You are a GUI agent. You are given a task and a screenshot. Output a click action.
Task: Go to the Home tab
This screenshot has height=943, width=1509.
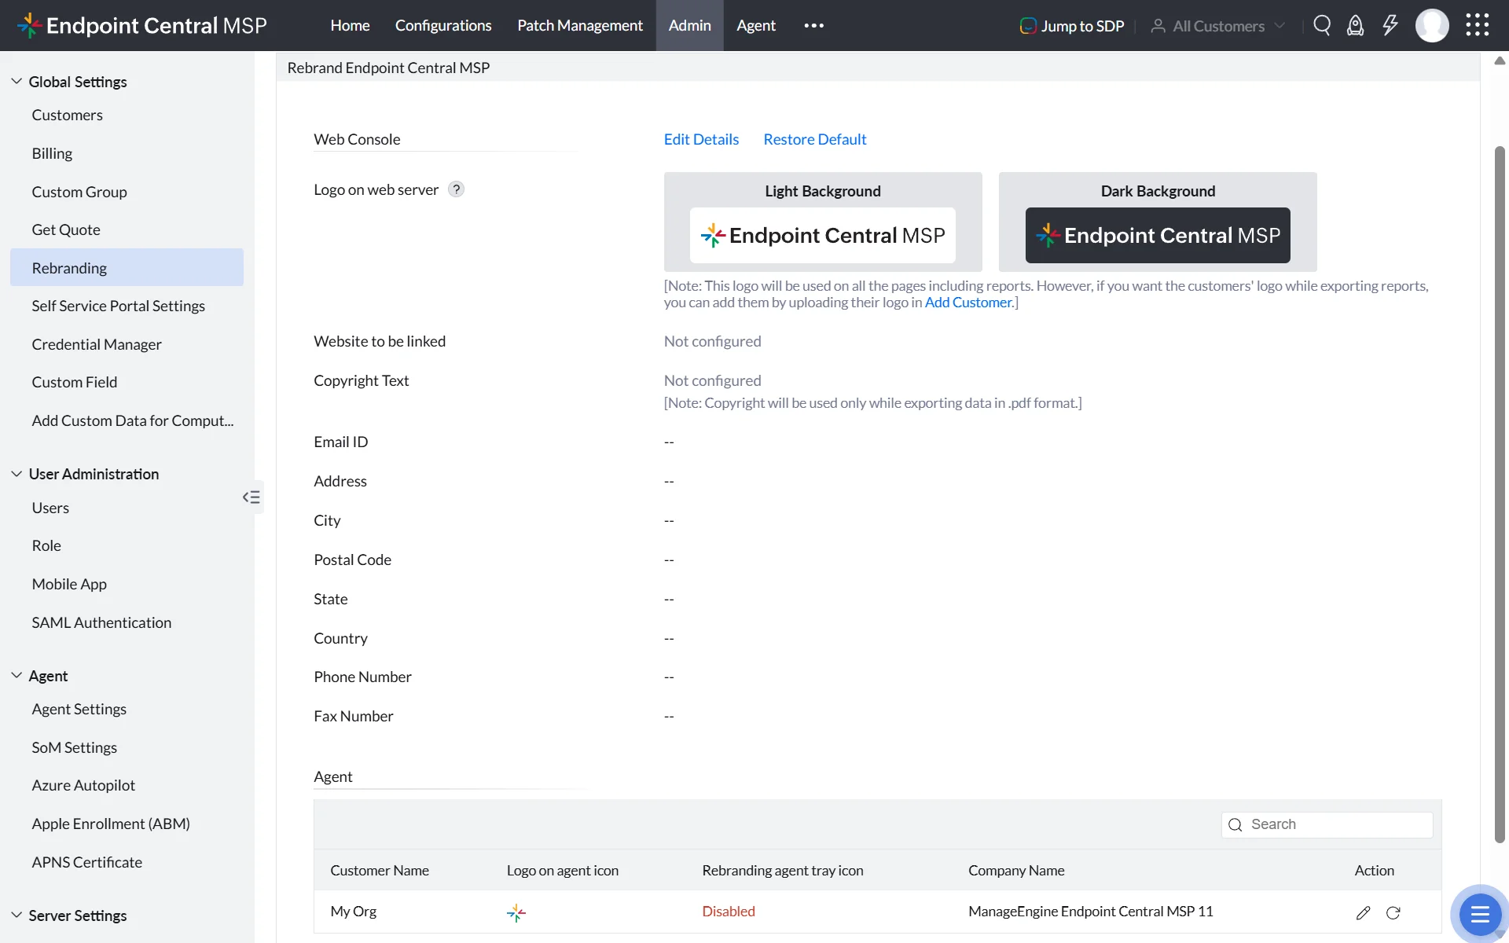(350, 25)
